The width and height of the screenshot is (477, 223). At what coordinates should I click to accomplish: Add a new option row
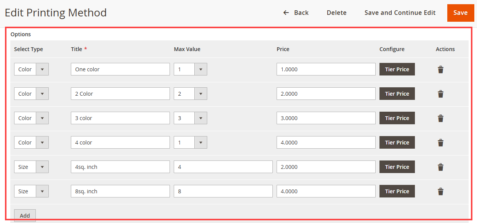[x=25, y=215]
